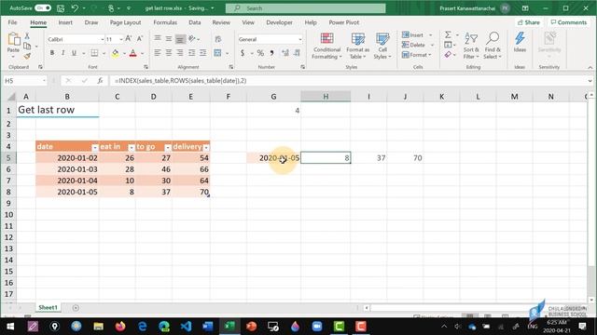The image size is (597, 335).
Task: Click Align Left
Action: click(x=158, y=53)
